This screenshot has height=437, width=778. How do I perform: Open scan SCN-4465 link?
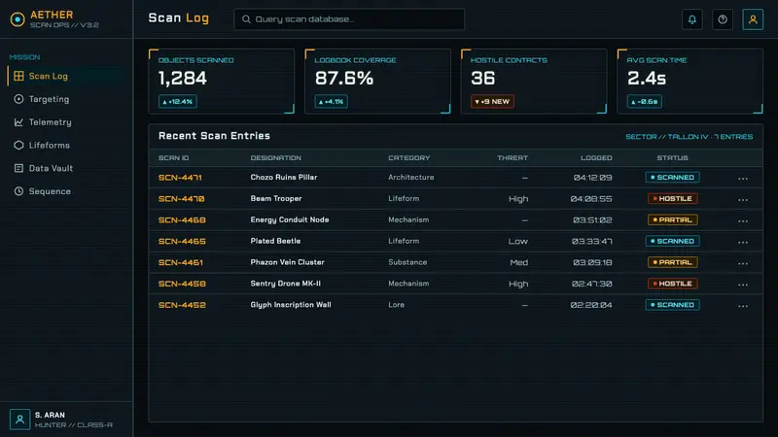click(x=182, y=241)
